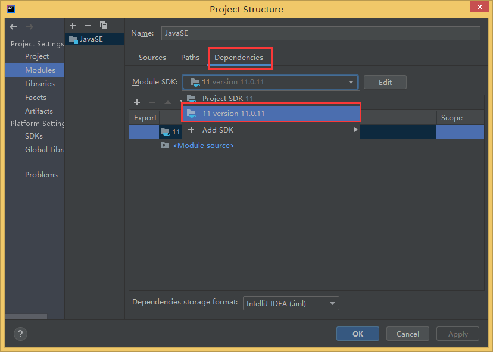Image resolution: width=493 pixels, height=352 pixels.
Task: Move dependency up with the up arrow
Action: coord(168,102)
